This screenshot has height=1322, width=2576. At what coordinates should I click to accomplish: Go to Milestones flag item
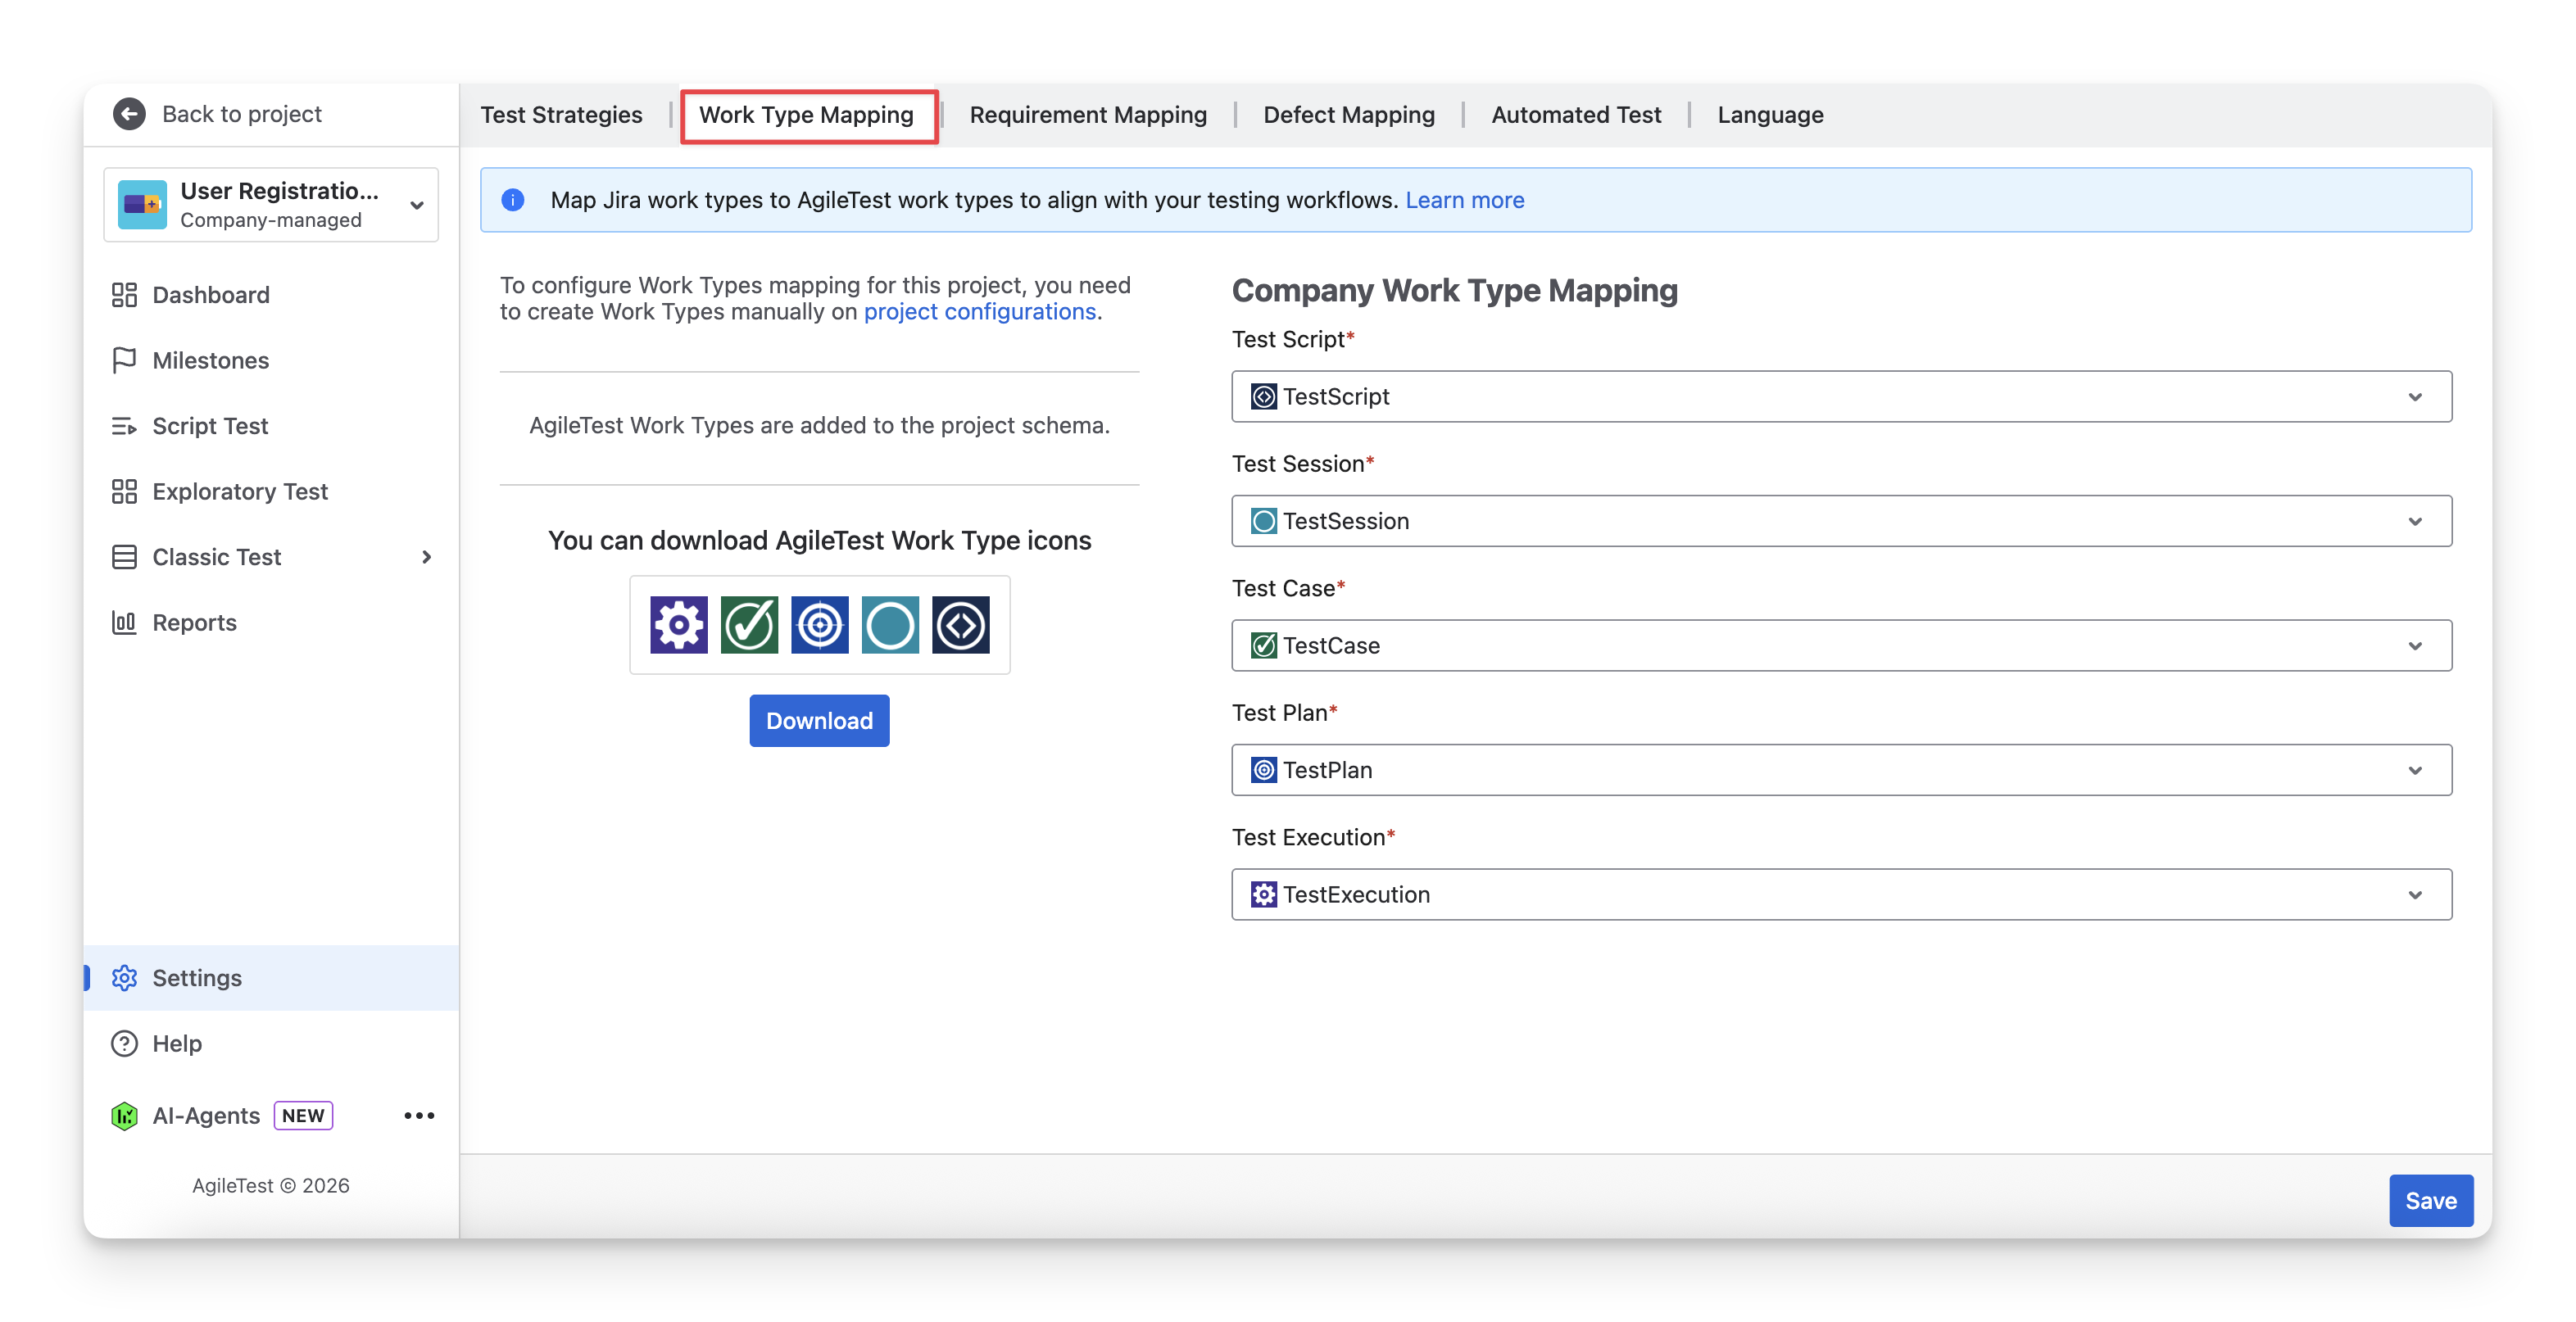click(210, 360)
